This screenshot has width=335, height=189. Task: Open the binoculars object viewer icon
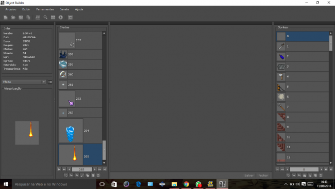point(38,18)
